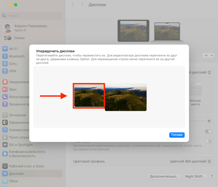Click the Поиск search field

pos(32,16)
